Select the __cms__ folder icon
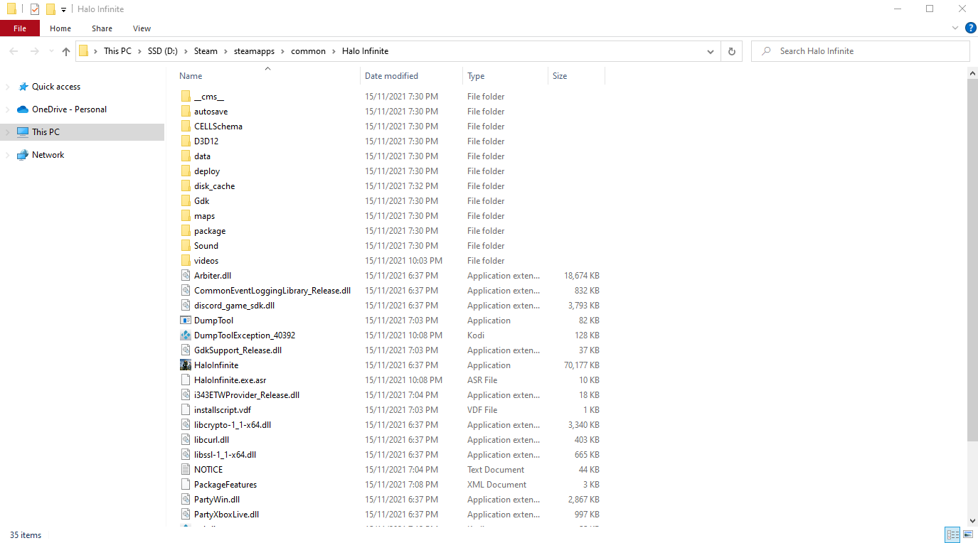978x543 pixels. tap(186, 97)
